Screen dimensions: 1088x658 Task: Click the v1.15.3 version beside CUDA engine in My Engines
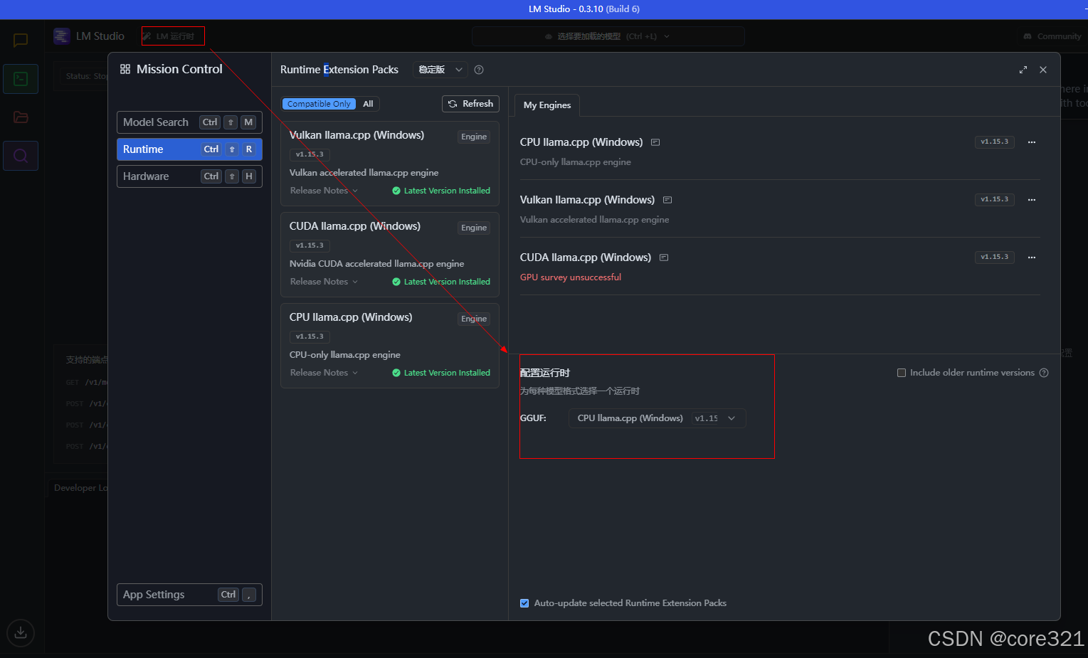995,257
